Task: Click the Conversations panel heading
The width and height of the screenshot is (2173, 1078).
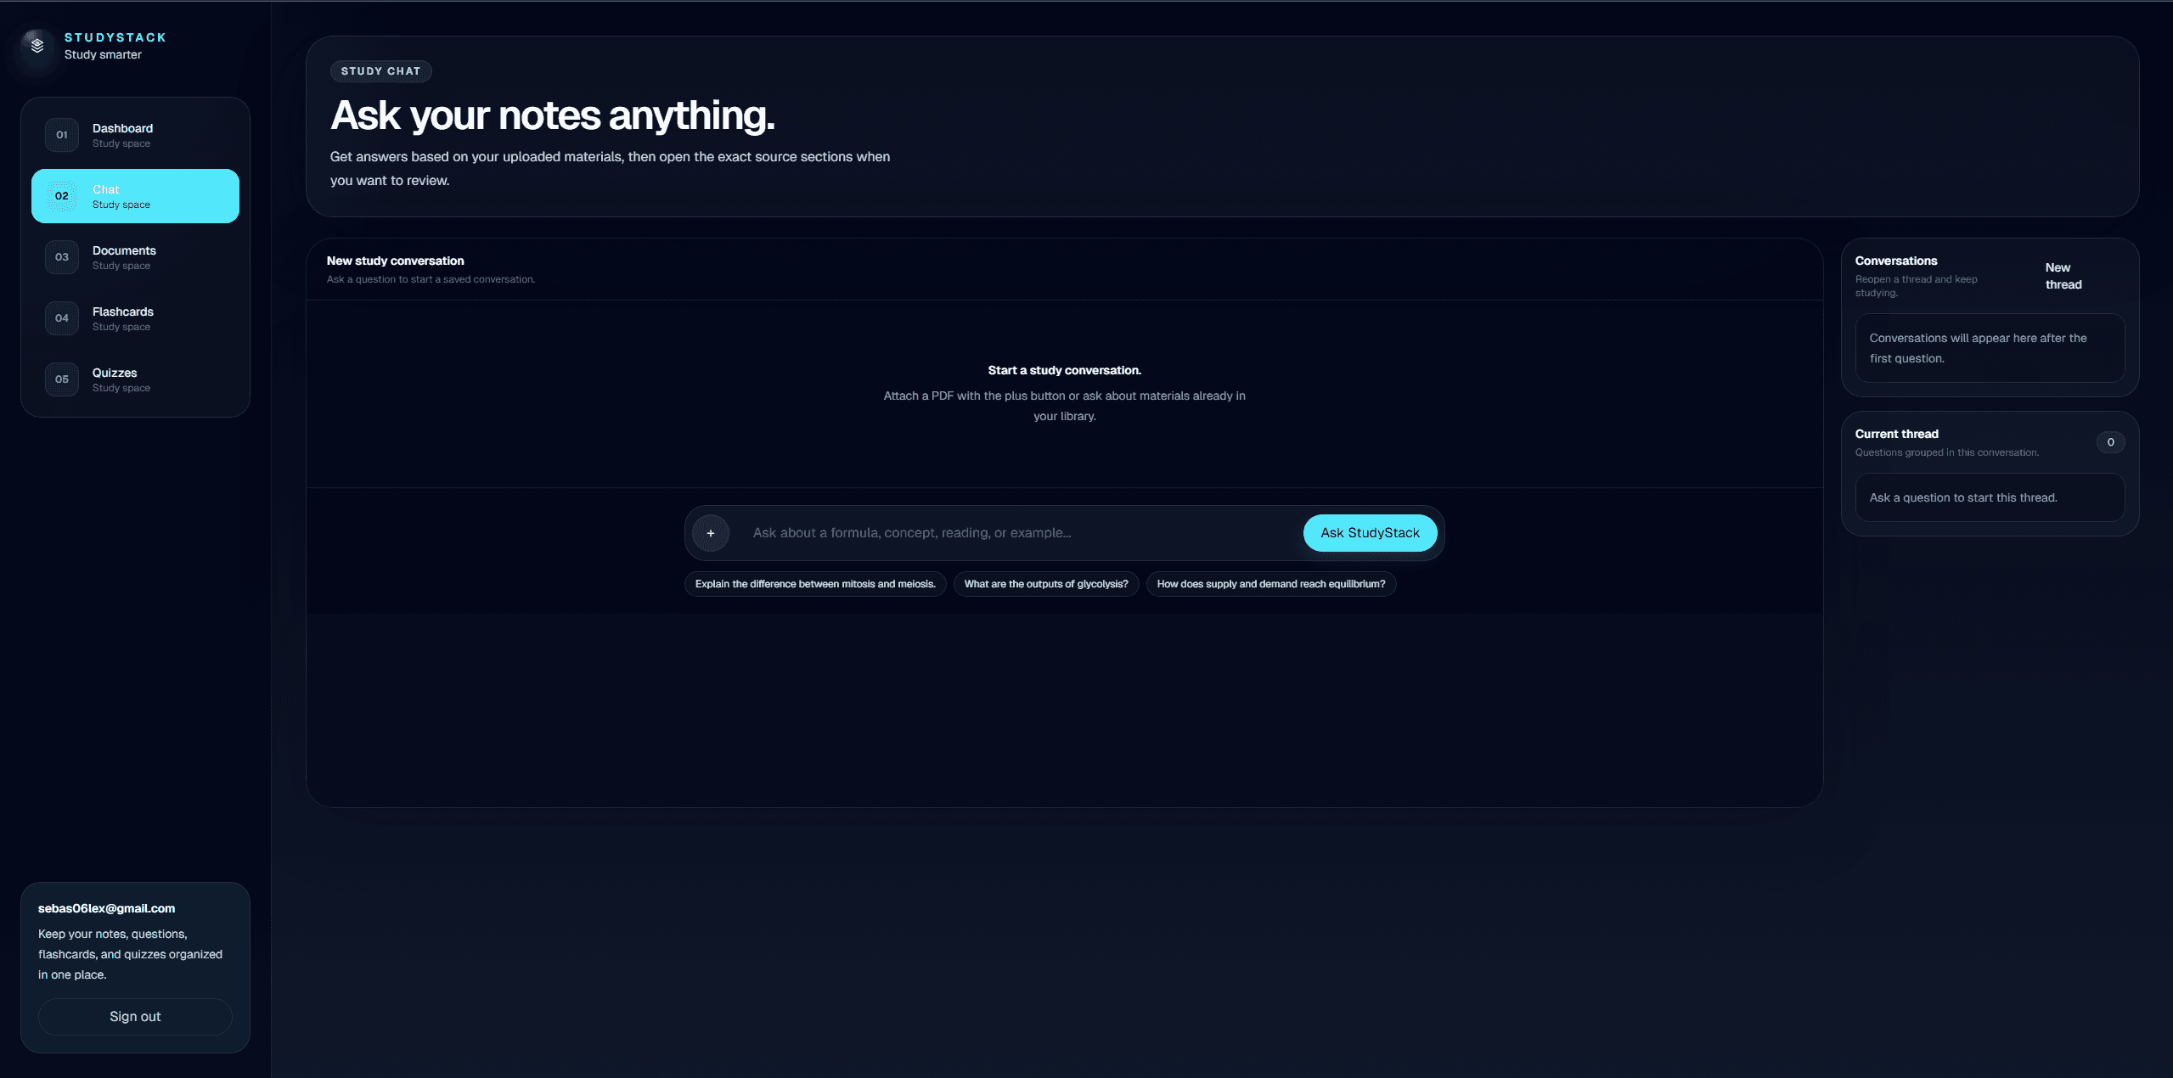Action: coord(1896,261)
